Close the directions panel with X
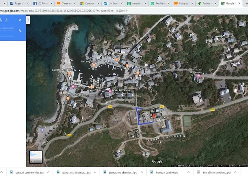This screenshot has width=248, height=177. coord(20,20)
